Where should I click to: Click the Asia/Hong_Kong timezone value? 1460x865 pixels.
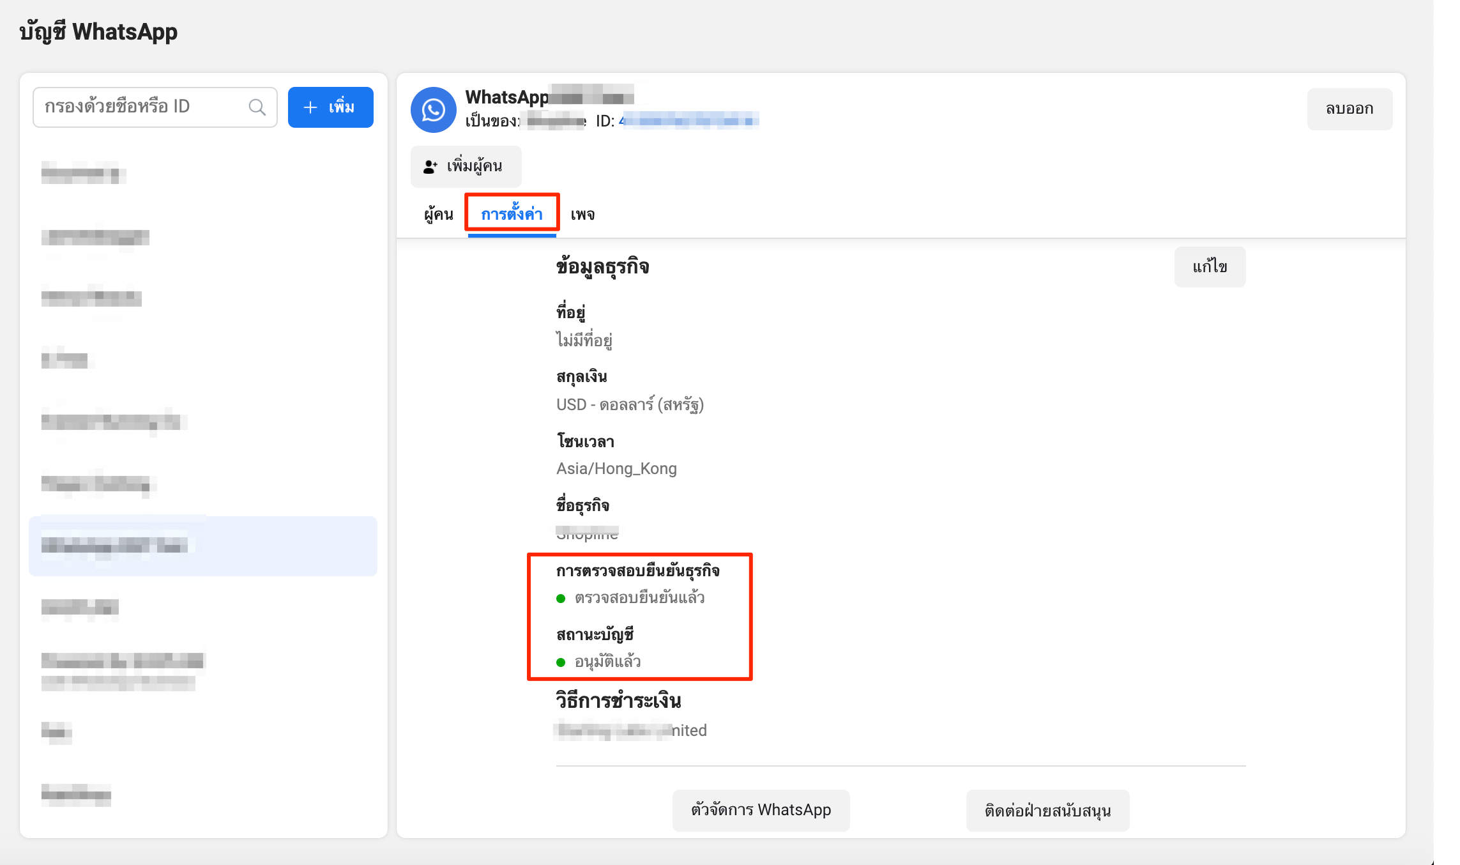coord(616,469)
